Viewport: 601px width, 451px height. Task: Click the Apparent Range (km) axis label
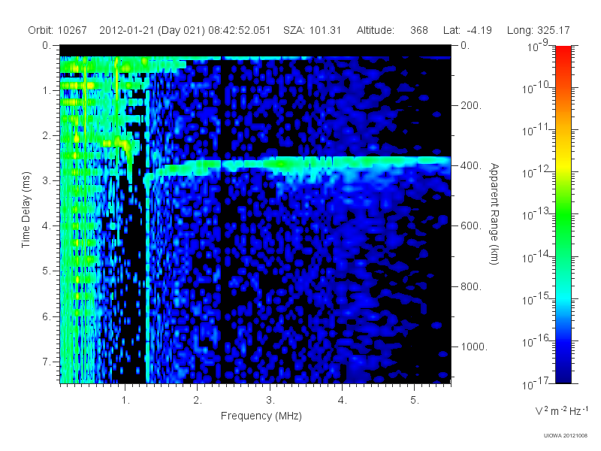494,213
